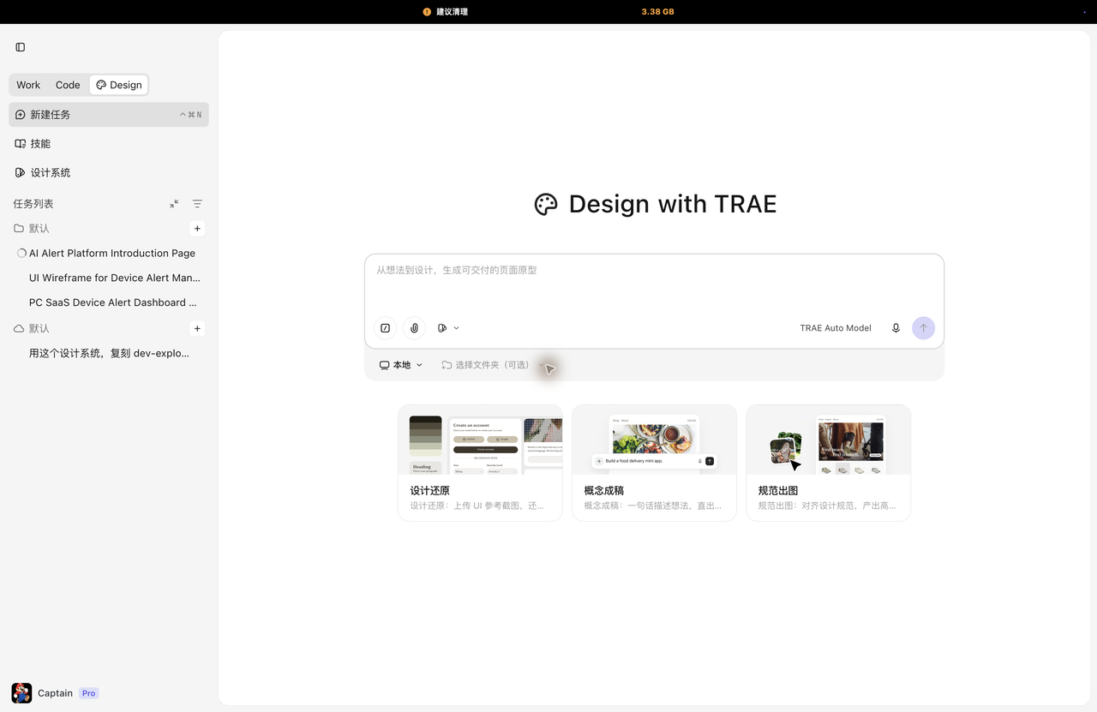Expand the local 默认 folder group
1097x712 pixels.
tap(32, 229)
